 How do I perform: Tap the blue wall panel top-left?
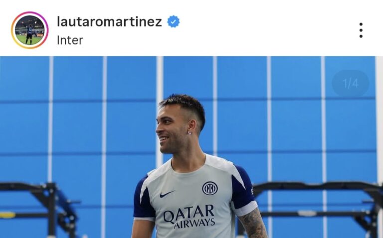click(x=24, y=78)
